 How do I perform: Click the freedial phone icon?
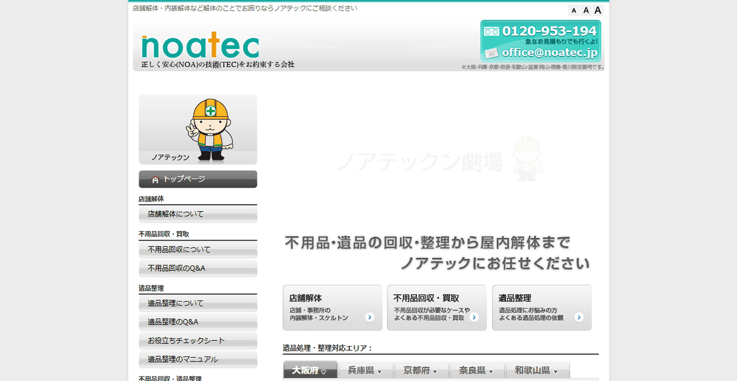pyautogui.click(x=492, y=29)
